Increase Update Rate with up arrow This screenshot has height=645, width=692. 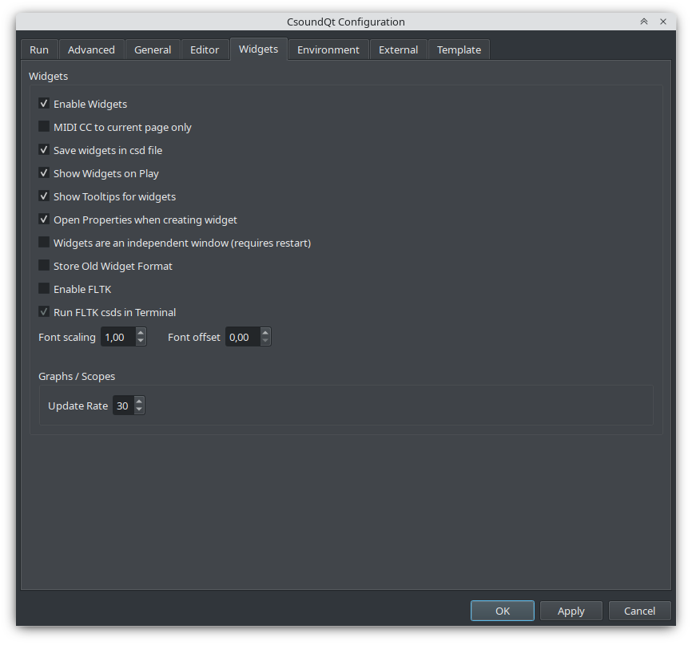[139, 402]
